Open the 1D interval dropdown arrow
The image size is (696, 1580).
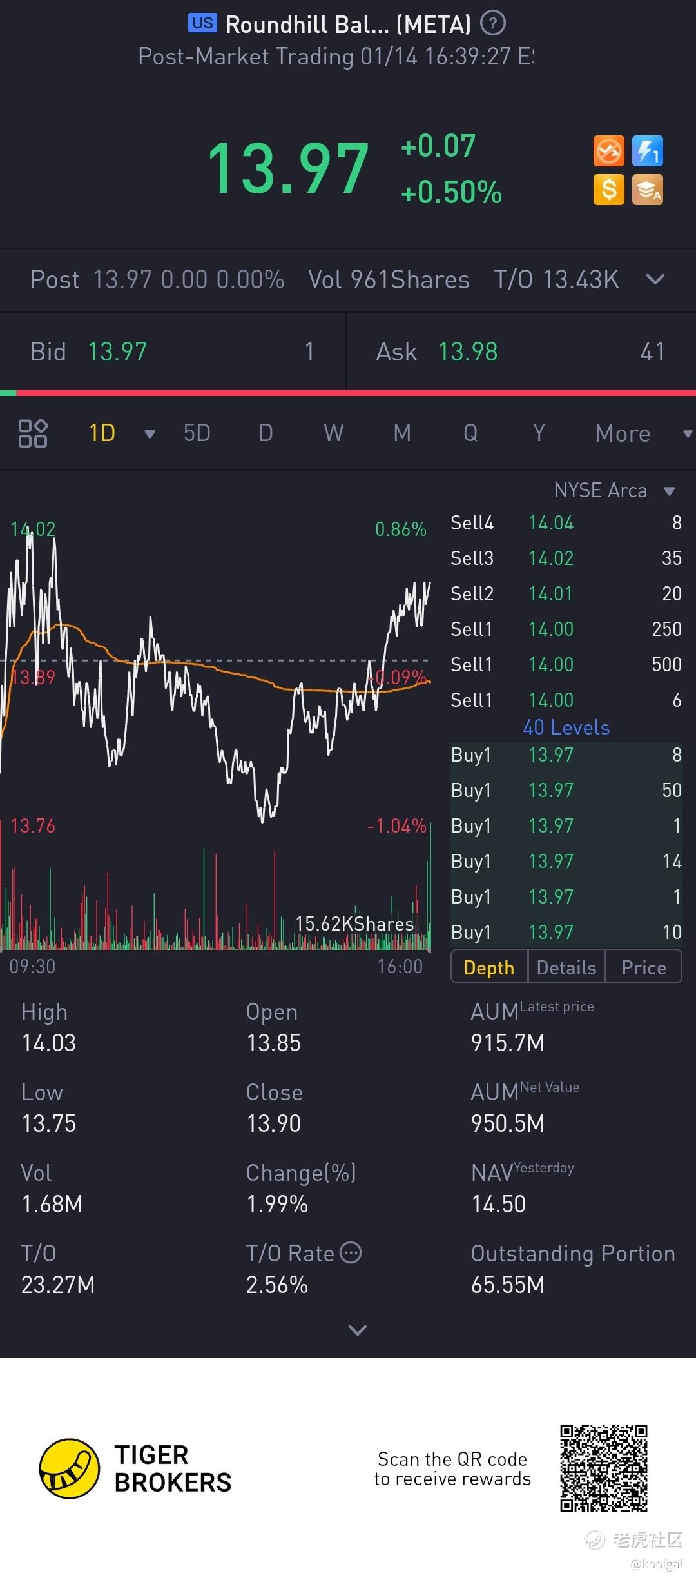click(150, 433)
